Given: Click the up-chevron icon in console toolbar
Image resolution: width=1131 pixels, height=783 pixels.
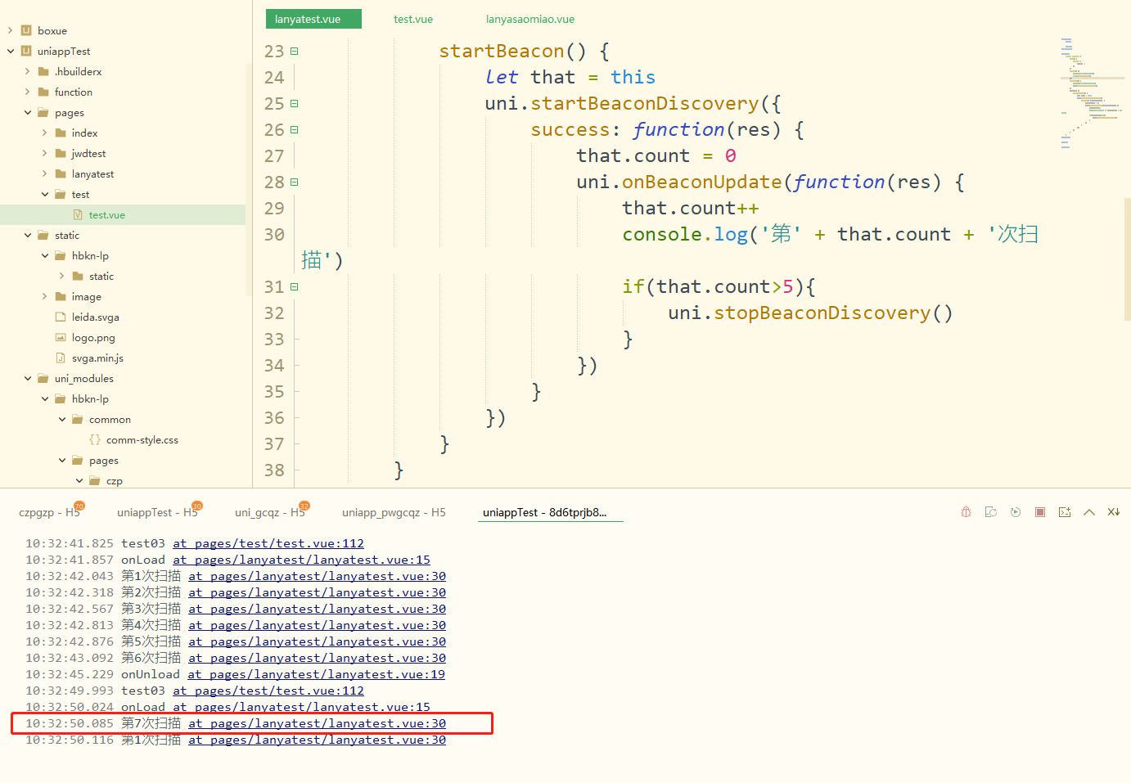Looking at the screenshot, I should 1089,512.
